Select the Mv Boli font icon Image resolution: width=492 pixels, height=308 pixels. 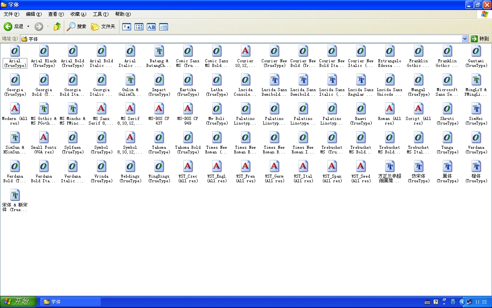pos(217,108)
